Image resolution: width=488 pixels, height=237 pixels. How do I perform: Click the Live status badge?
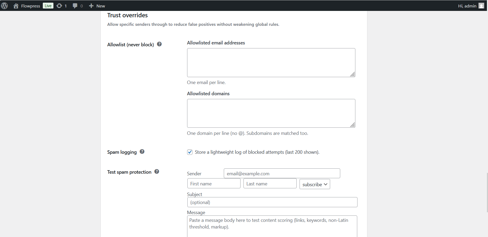[48, 6]
